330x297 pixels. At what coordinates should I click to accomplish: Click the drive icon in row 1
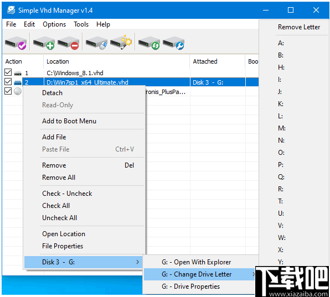pos(18,73)
